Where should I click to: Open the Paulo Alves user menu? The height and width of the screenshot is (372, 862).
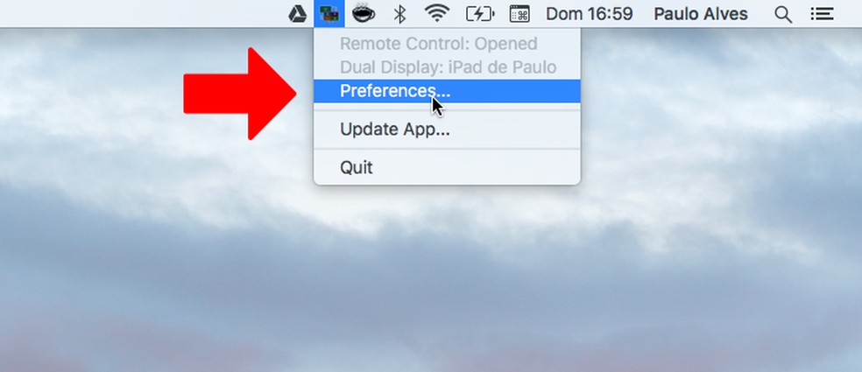[x=701, y=14]
